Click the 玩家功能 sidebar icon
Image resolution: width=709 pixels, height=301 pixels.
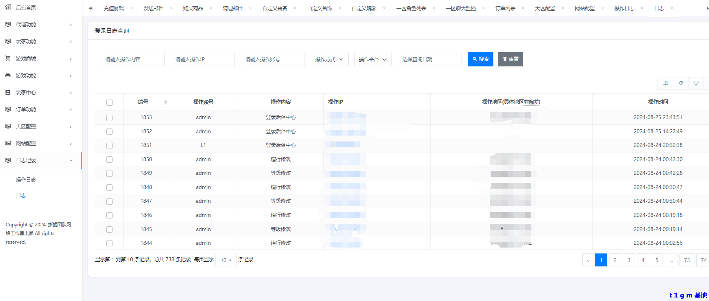point(8,41)
